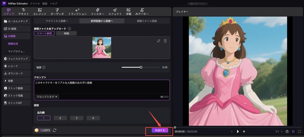This screenshot has height=137, width=304.
Task: Open the 字幕 (Subtitles) toolbar tab
Action: pyautogui.click(x=128, y=12)
